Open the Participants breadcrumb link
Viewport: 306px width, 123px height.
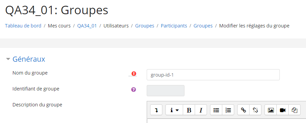174,26
